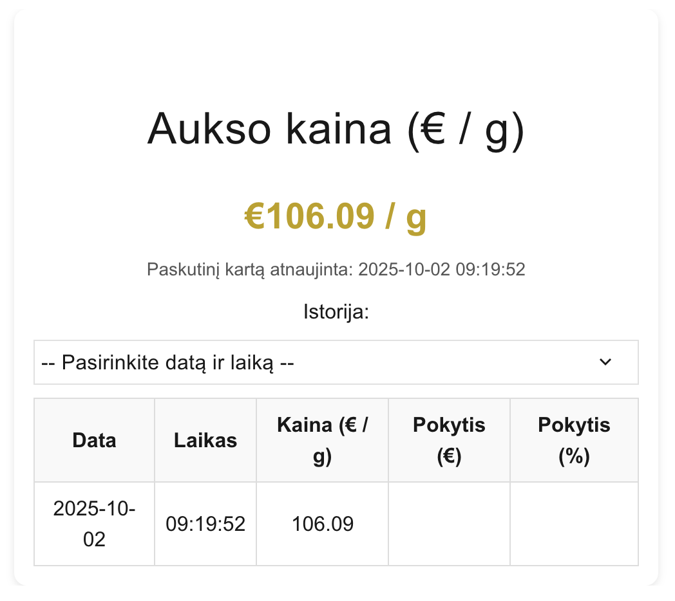Click the 'Pokytis (€)' column header
This screenshot has width=675, height=601.
[449, 440]
